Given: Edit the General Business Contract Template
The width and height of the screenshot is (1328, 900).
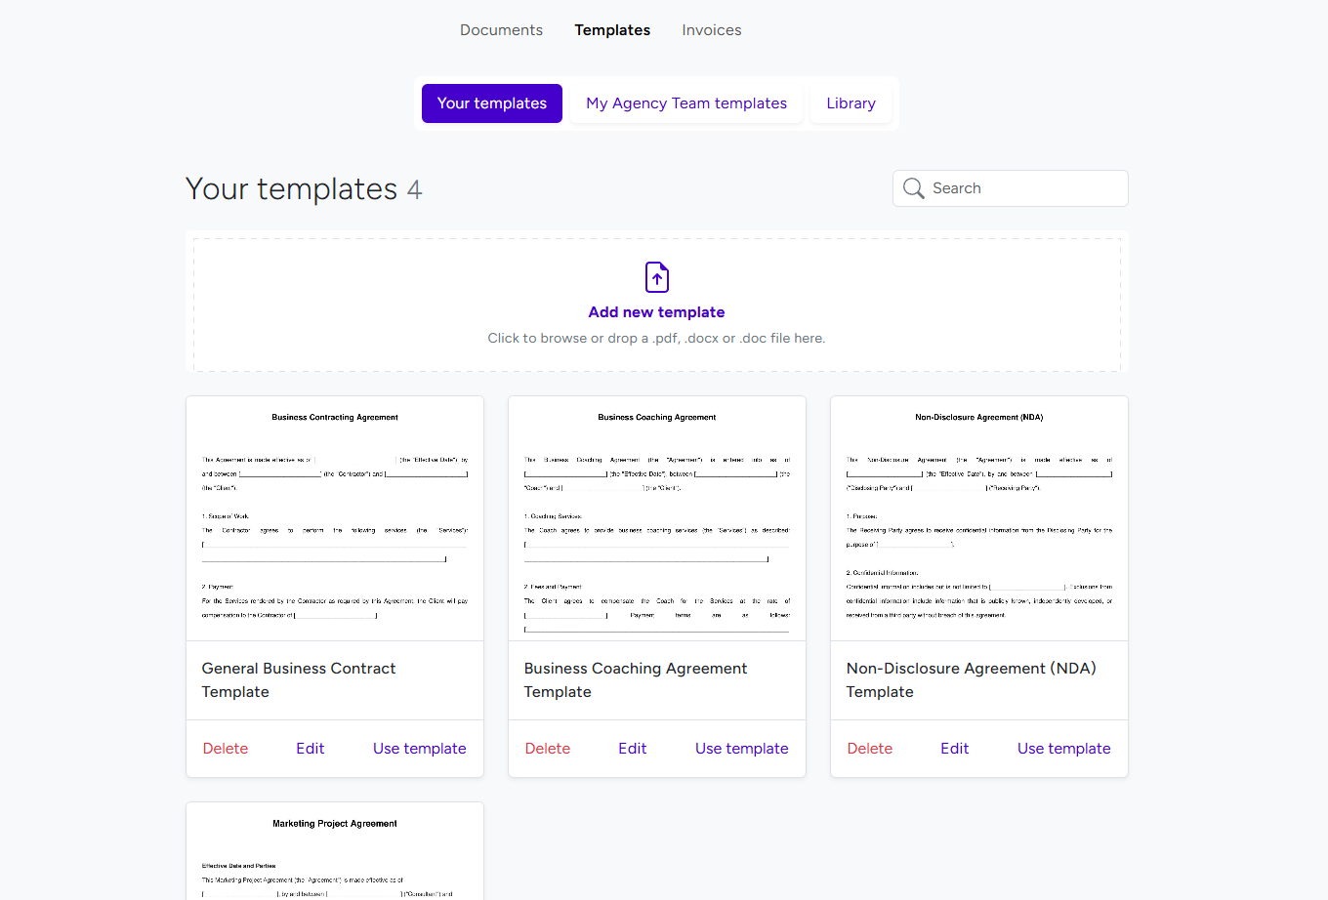Looking at the screenshot, I should pos(310,748).
